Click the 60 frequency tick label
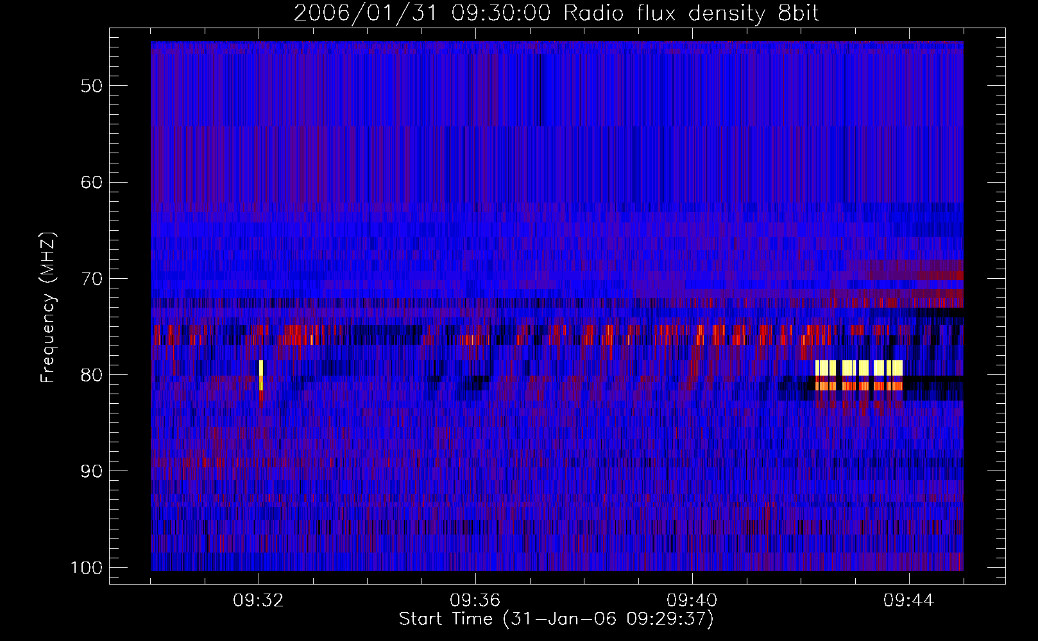The image size is (1038, 641). tap(92, 182)
